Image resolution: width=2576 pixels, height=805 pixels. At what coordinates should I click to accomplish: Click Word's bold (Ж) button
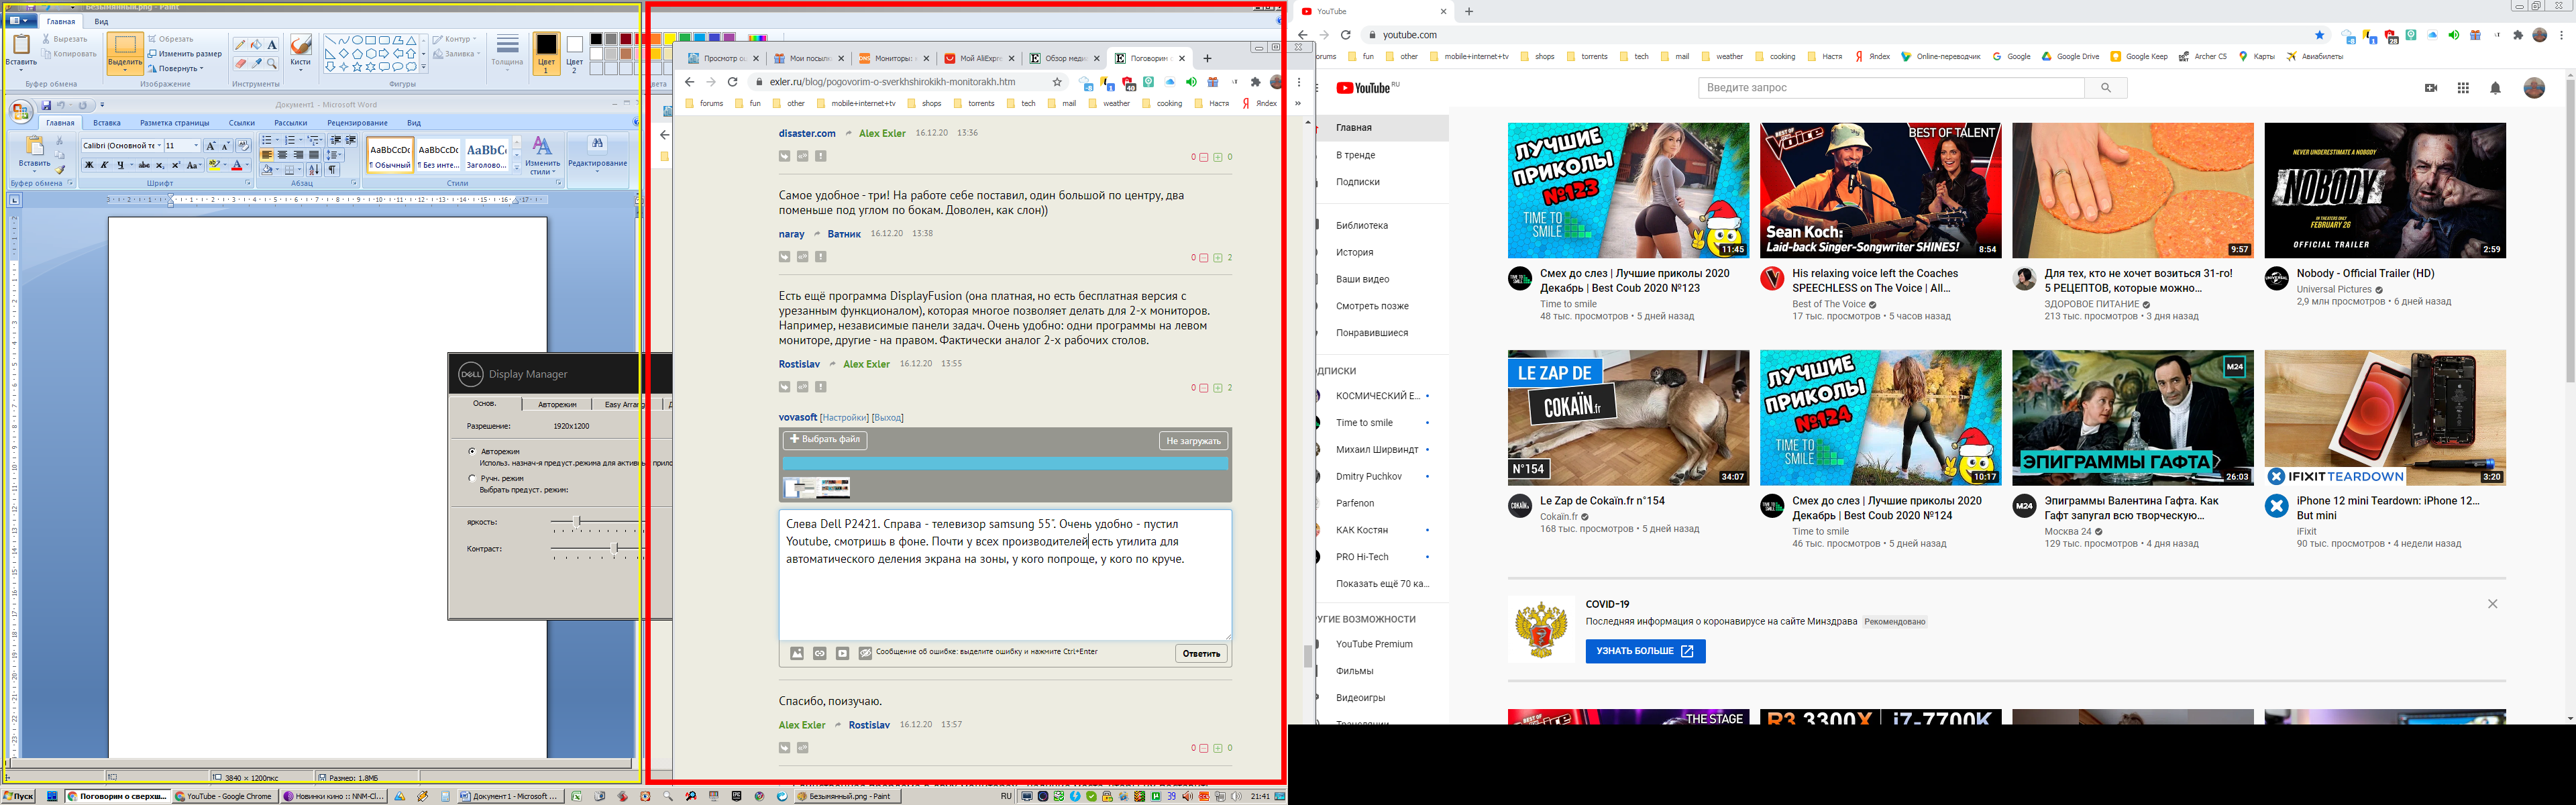tap(89, 165)
